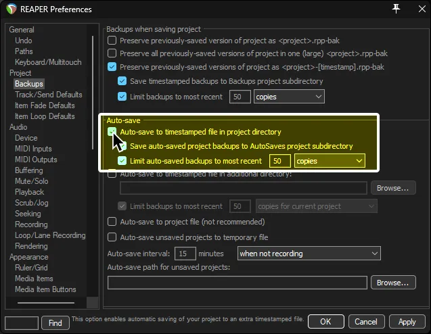Click the OK button
Viewport: 431px width, 334px height.
pyautogui.click(x=325, y=322)
